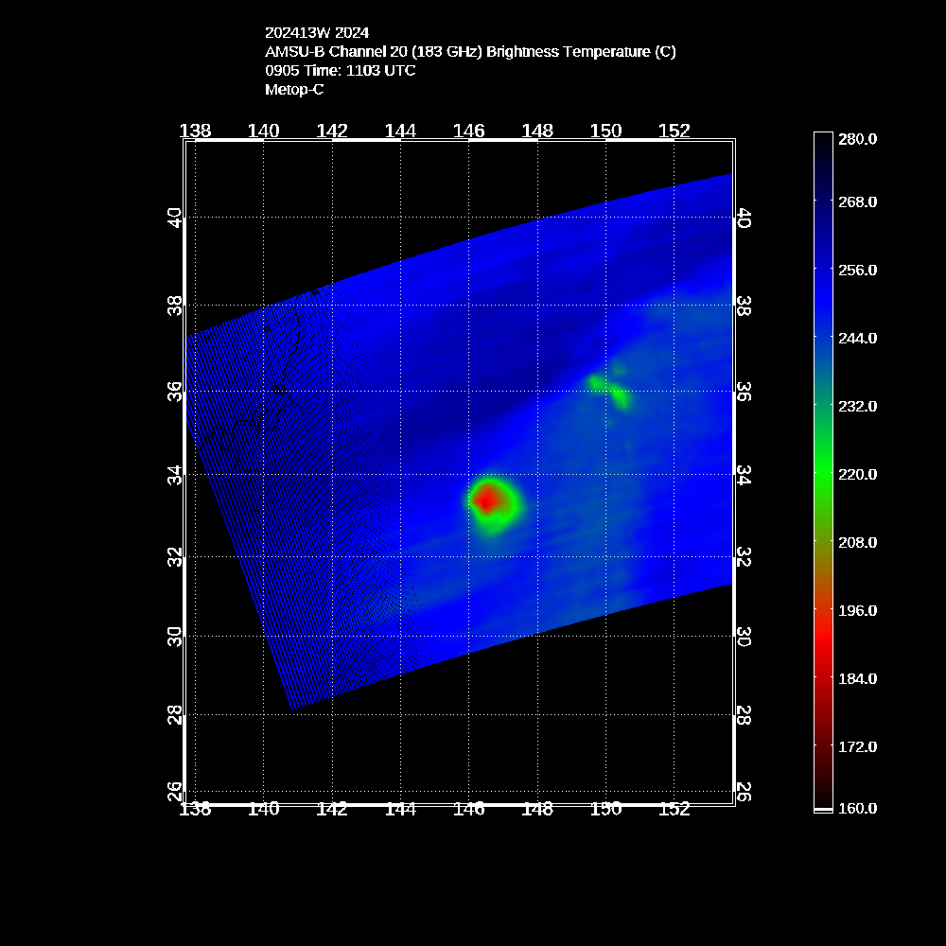Click the left-axis latitude label "38"

(174, 306)
